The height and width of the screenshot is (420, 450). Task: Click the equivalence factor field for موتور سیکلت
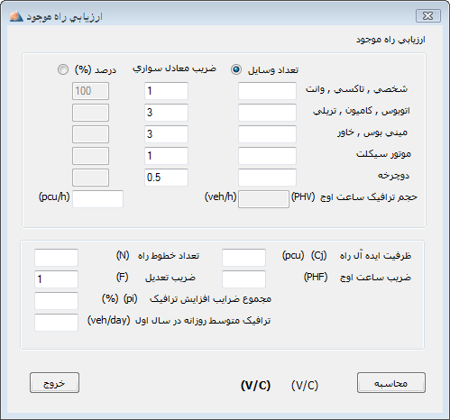(x=166, y=156)
